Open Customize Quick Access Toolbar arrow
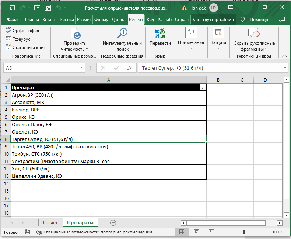Screen dimensions: 291x239 [73, 8]
